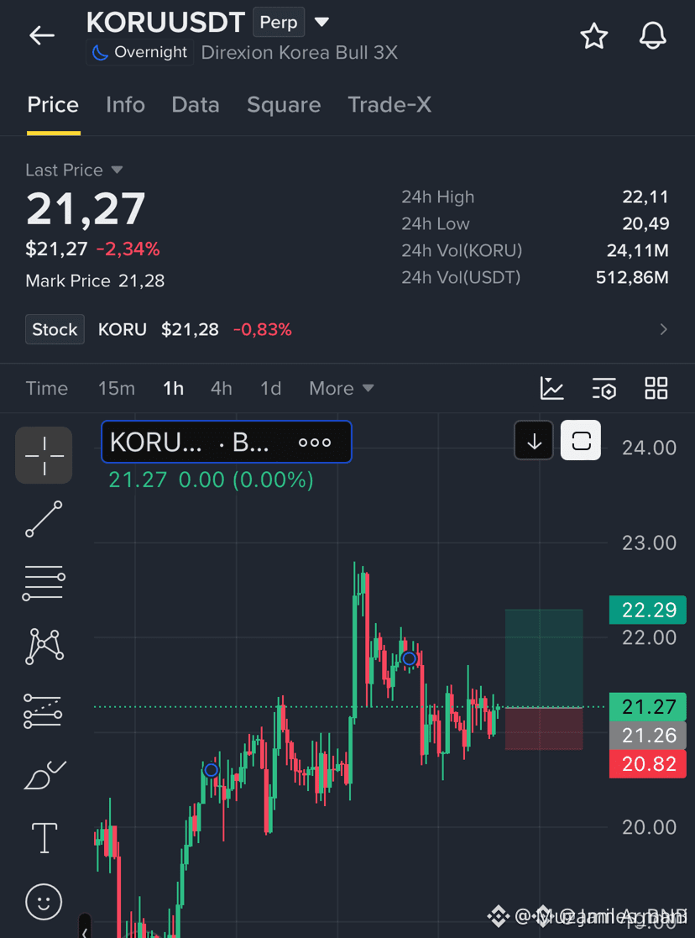The height and width of the screenshot is (938, 695).
Task: Select the brush drawing tool
Action: click(44, 775)
